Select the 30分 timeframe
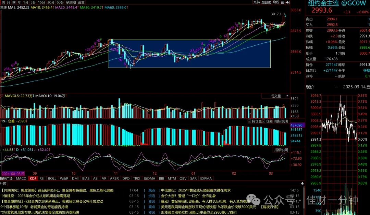The width and height of the screenshot is (370, 215). (51, 2)
